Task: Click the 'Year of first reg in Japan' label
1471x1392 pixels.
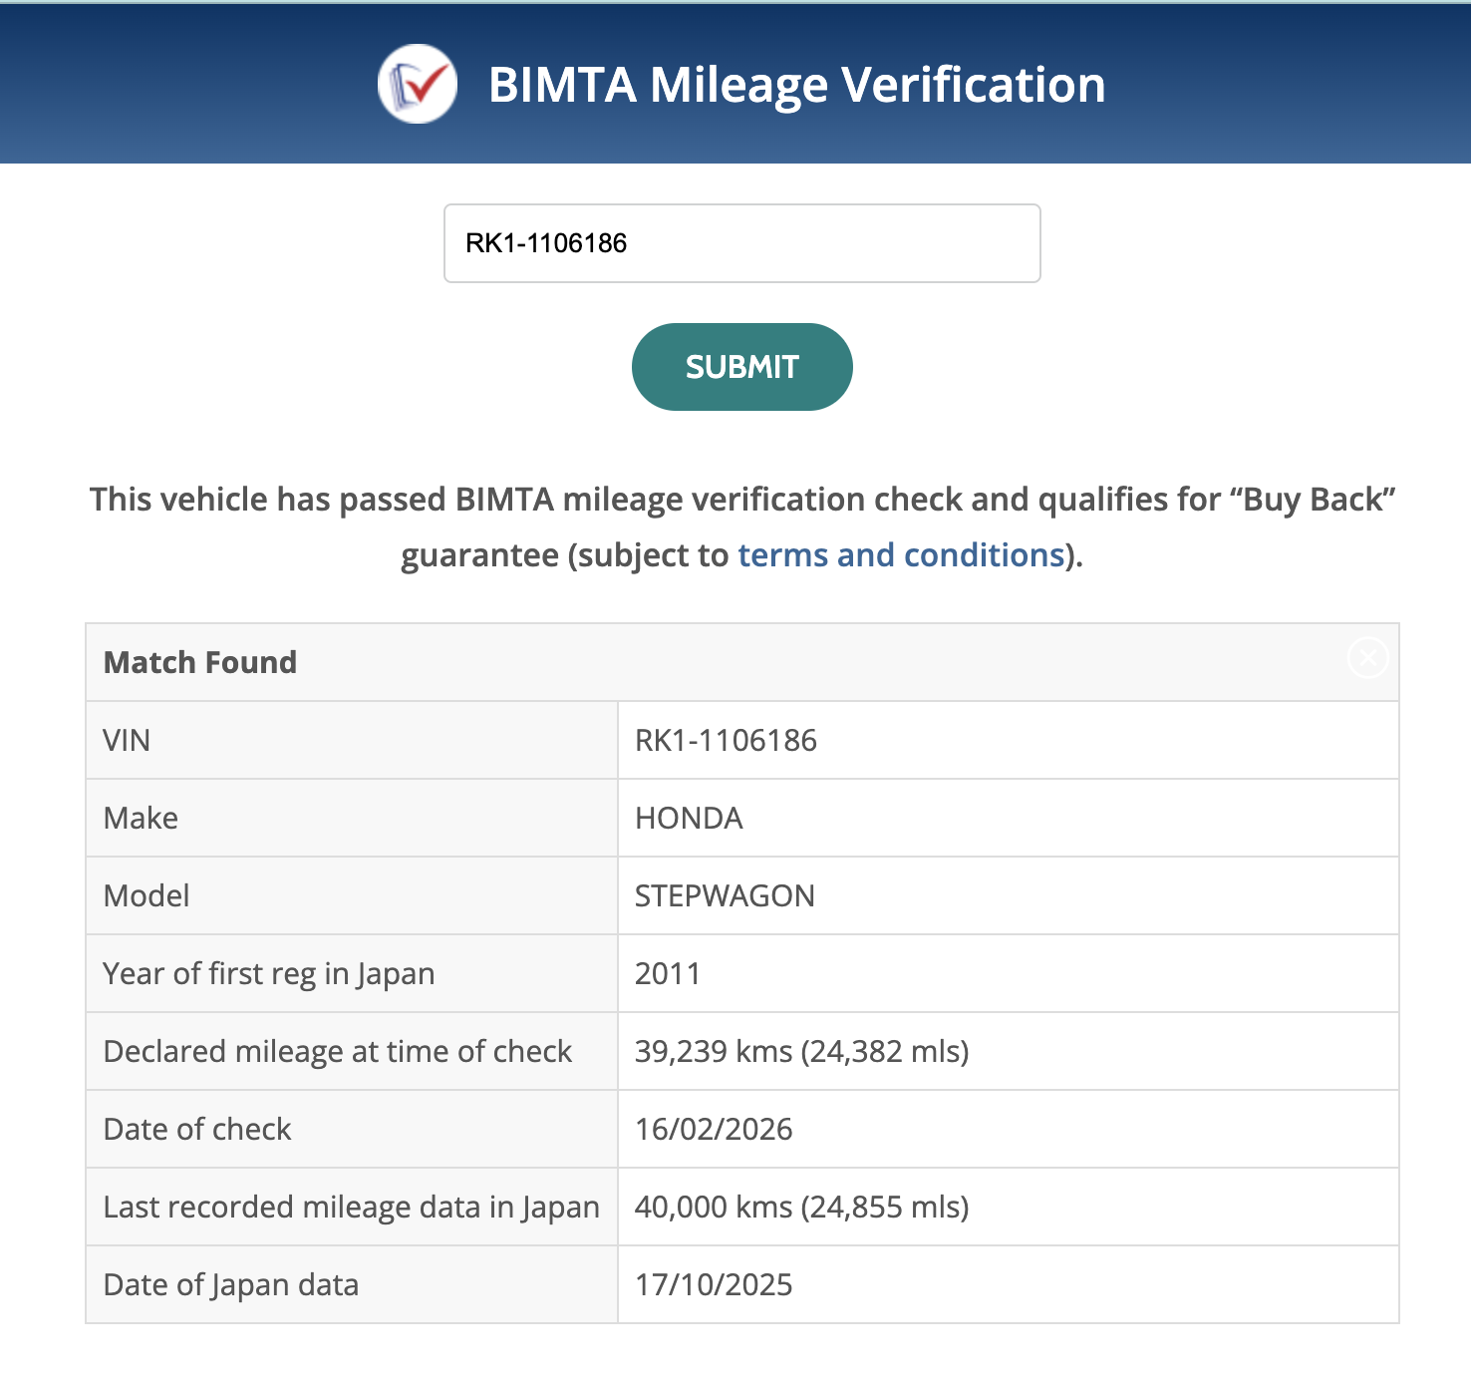Action: 269,973
